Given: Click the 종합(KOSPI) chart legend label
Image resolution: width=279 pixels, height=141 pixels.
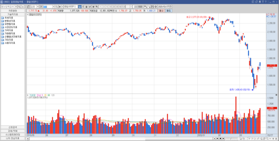Looking at the screenshot, I should point(35,15).
